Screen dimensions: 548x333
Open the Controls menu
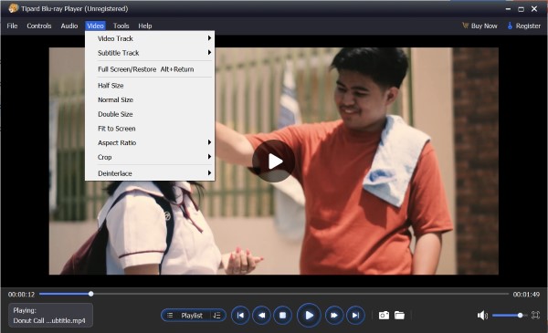tap(39, 26)
